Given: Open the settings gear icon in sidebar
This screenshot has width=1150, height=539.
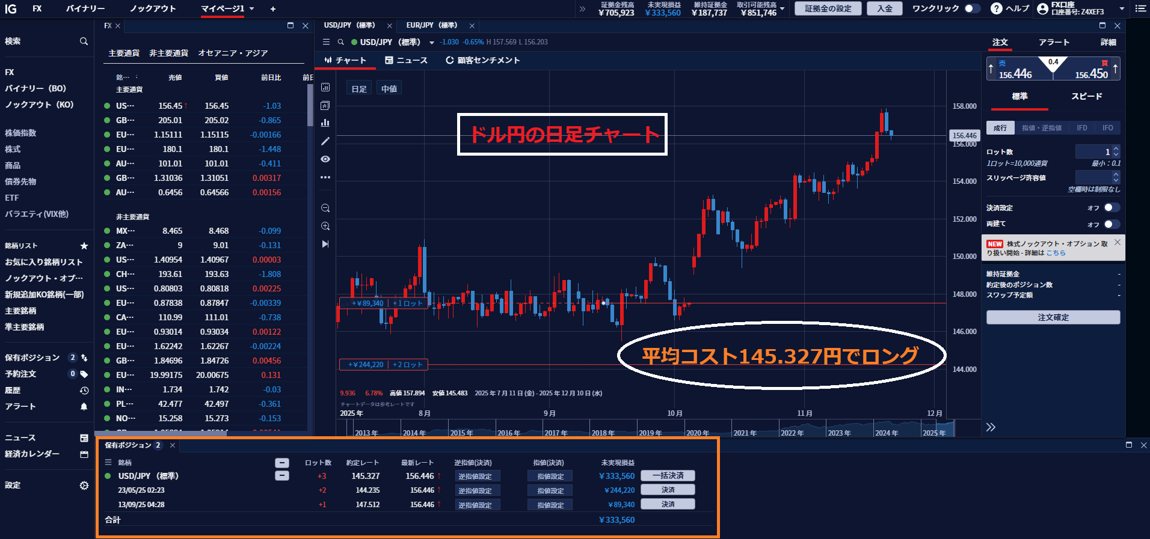Looking at the screenshot, I should click(84, 486).
